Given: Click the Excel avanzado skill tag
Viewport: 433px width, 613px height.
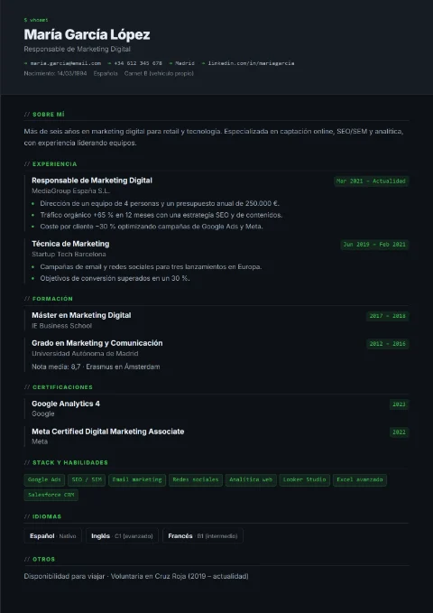Looking at the screenshot, I should point(360,480).
